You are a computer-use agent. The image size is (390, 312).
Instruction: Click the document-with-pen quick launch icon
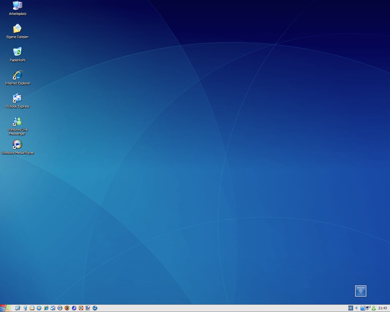[88, 308]
